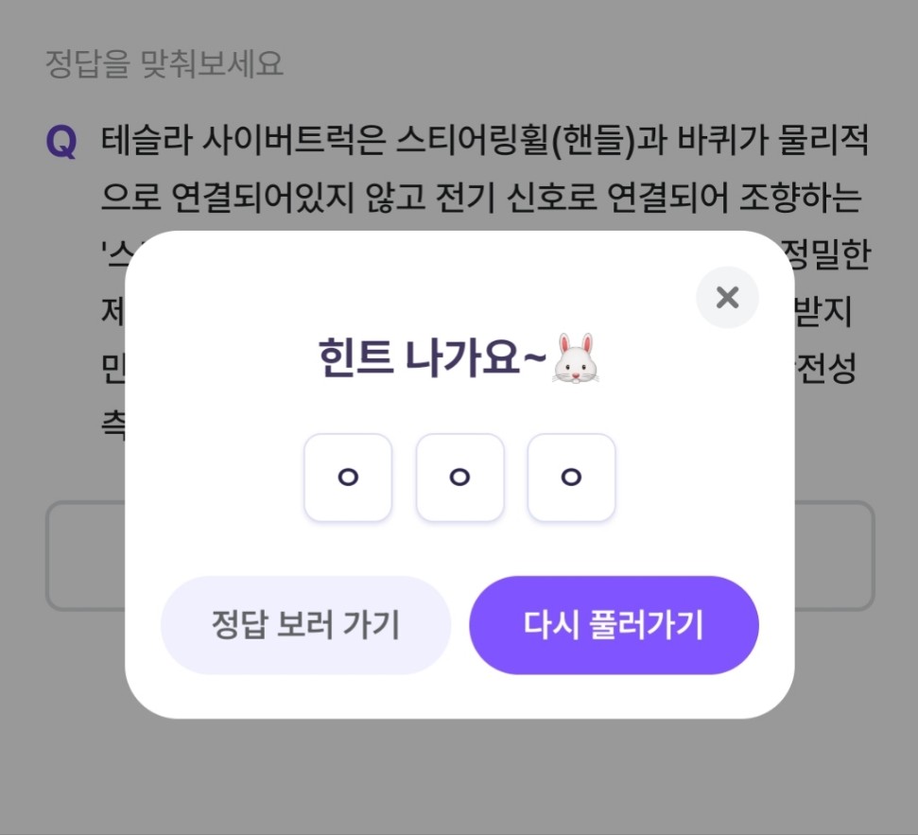Select the third hint character box

[x=571, y=478]
